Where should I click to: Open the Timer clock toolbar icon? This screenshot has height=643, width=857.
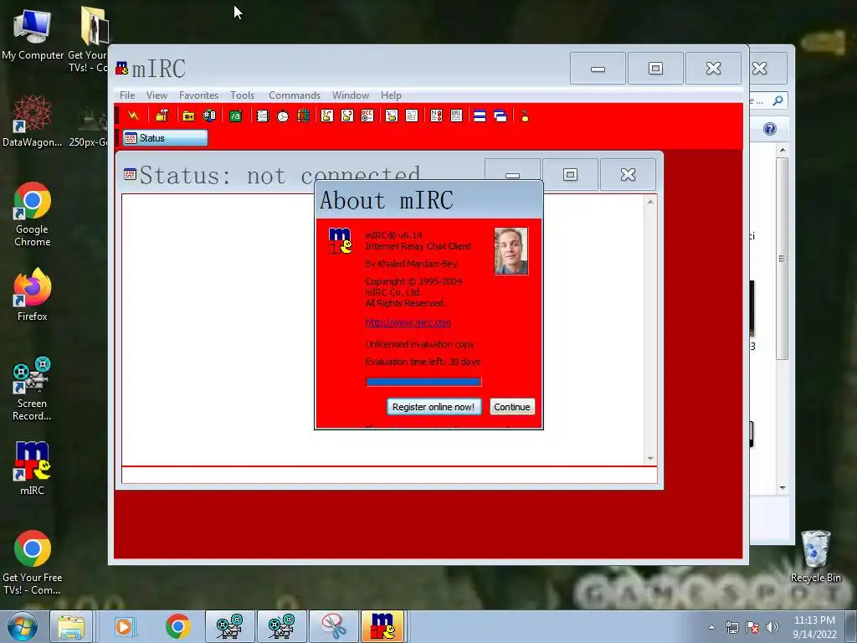[283, 116]
